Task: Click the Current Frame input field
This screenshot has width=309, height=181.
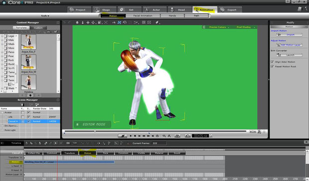Action: click(x=159, y=143)
